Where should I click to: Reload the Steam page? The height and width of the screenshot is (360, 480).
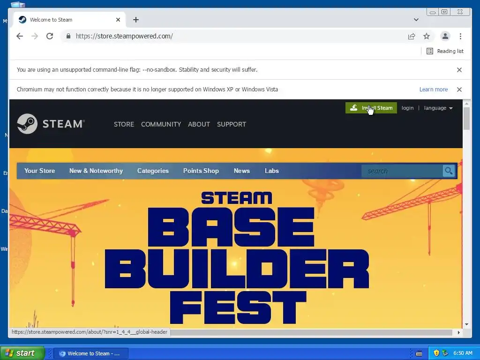click(50, 36)
